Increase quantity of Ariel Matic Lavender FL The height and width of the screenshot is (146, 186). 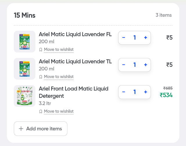(146, 38)
